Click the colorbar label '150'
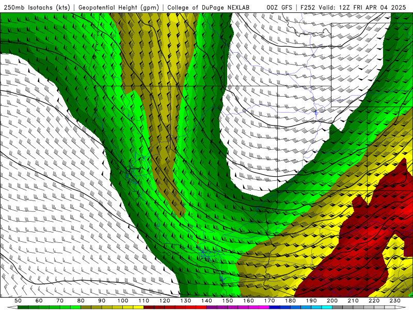 227,301
